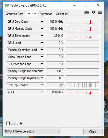Click the Close button
The image size is (108, 138).
pyautogui.click(x=93, y=131)
